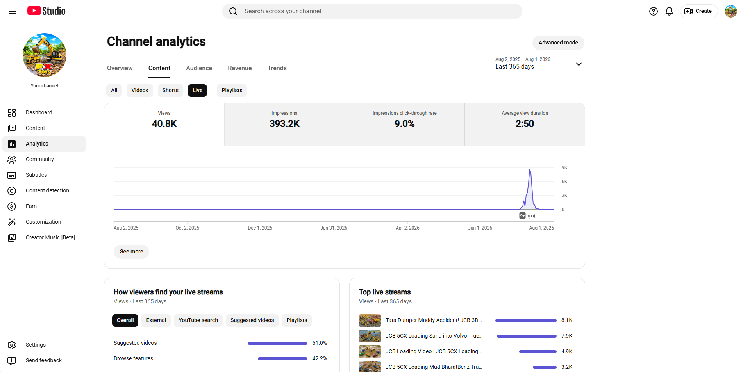Screen dimensions: 743x372
Task: Expand the date range dropdown arrow
Action: tap(579, 64)
